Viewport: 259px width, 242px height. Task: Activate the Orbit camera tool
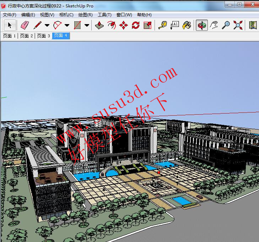[x=202, y=25]
